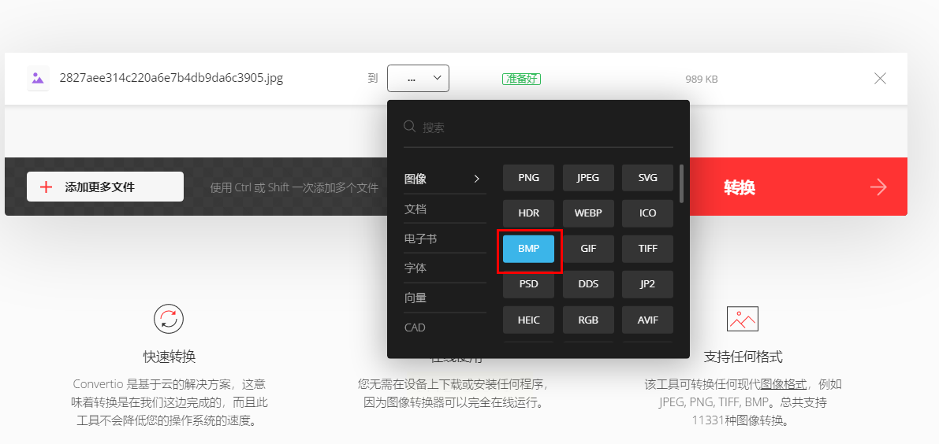Click the purple image file type icon
The width and height of the screenshot is (939, 444).
tap(38, 78)
